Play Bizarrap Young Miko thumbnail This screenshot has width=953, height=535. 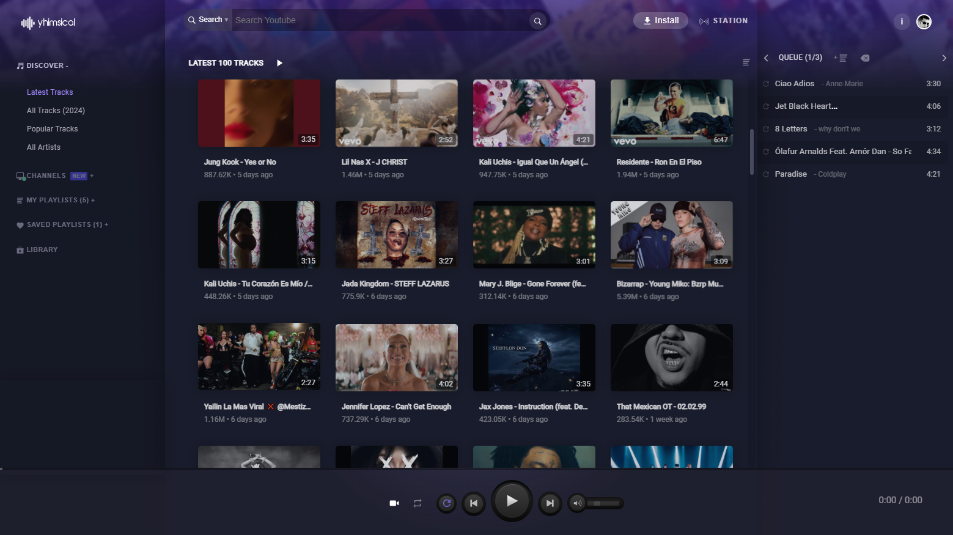point(672,235)
